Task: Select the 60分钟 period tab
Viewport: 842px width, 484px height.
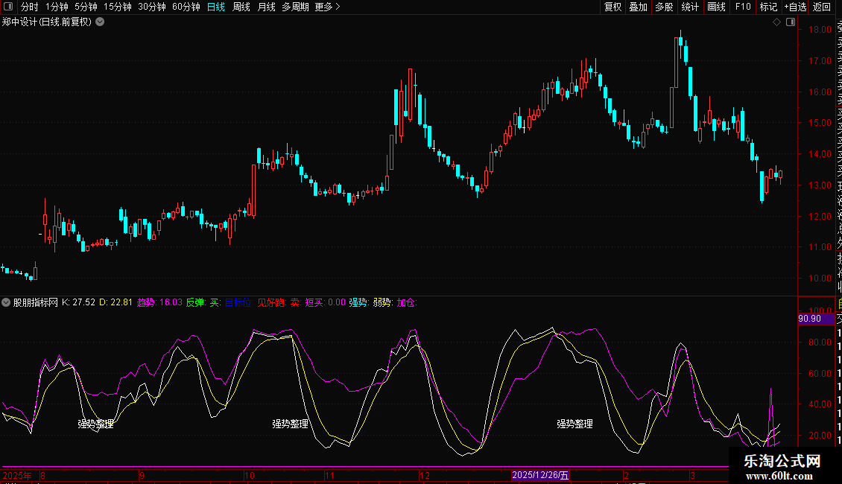Action: click(186, 7)
